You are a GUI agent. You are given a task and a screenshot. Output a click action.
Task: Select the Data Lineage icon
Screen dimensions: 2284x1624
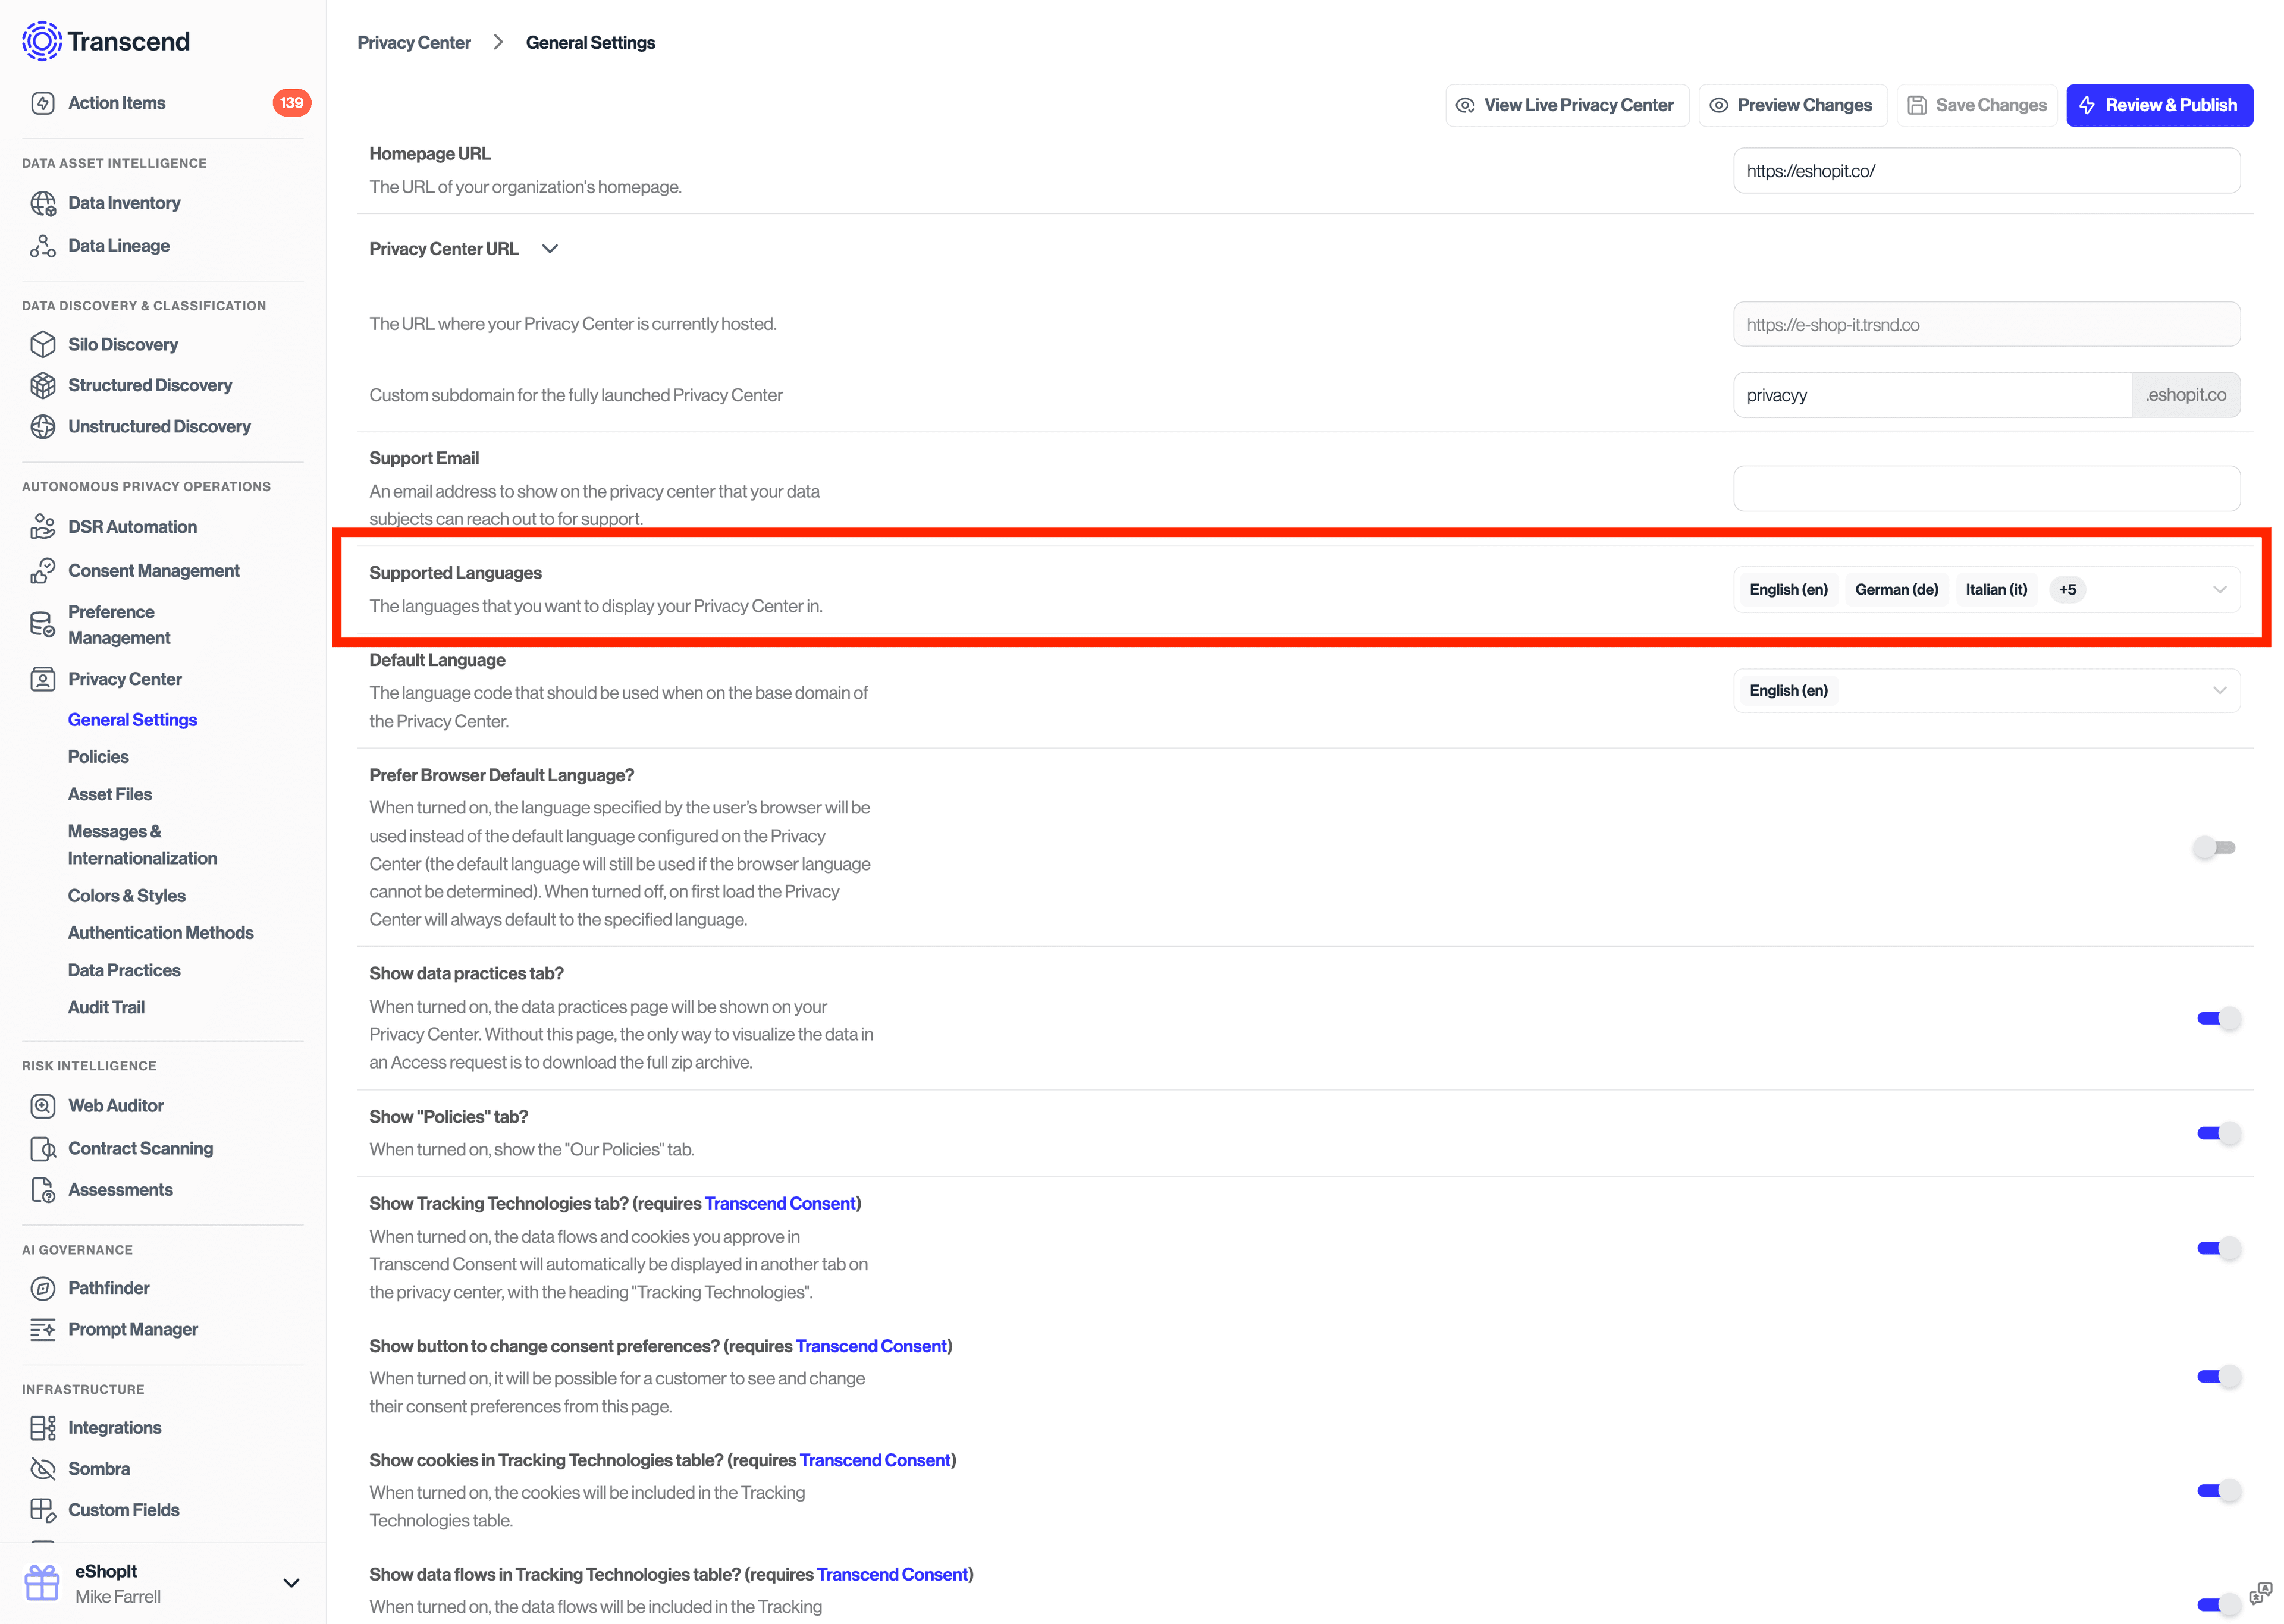[x=43, y=245]
